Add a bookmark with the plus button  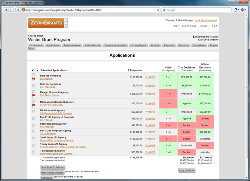[x=18, y=10]
